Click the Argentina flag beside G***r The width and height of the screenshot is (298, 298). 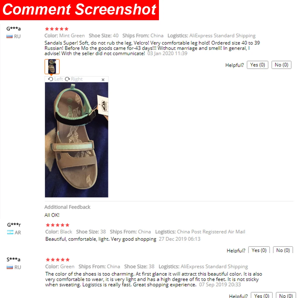pyautogui.click(x=10, y=232)
